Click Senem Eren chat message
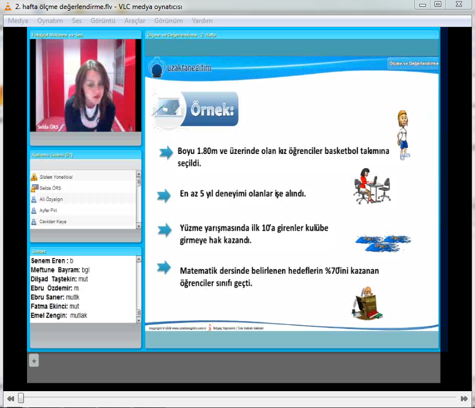The image size is (475, 408). (x=52, y=261)
